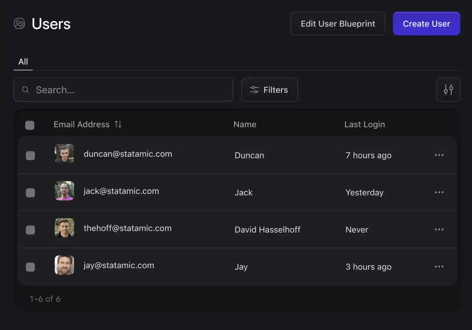Open the actions menu for Duncan
The image size is (472, 330).
click(439, 155)
